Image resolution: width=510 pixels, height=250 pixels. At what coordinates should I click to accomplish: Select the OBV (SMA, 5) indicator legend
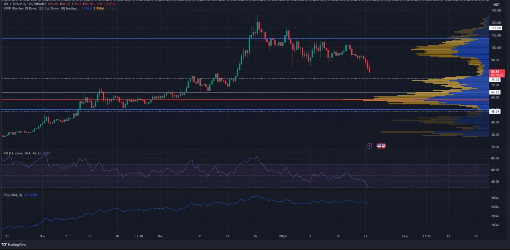(12, 195)
